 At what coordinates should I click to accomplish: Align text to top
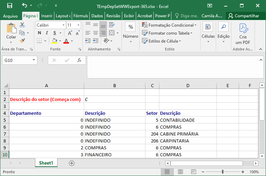88,25
